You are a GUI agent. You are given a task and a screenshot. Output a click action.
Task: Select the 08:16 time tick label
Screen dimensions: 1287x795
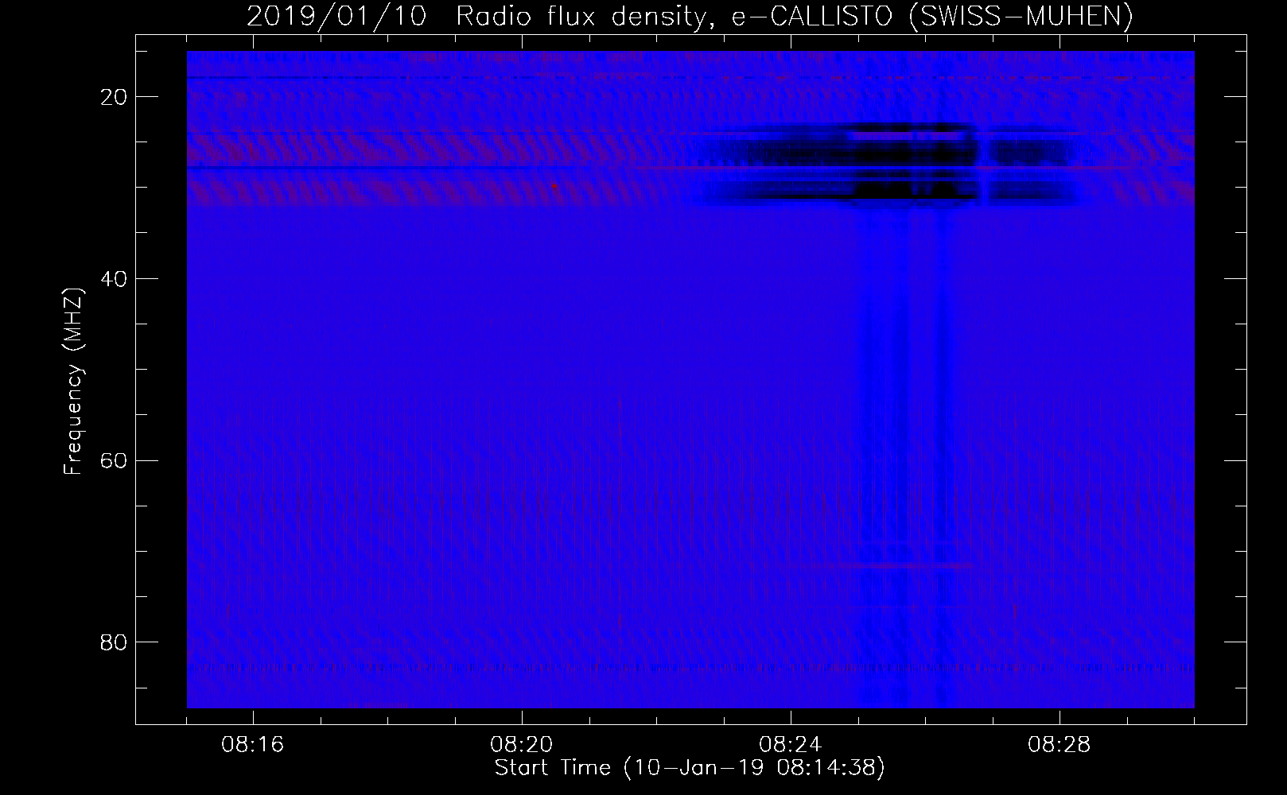pyautogui.click(x=254, y=746)
